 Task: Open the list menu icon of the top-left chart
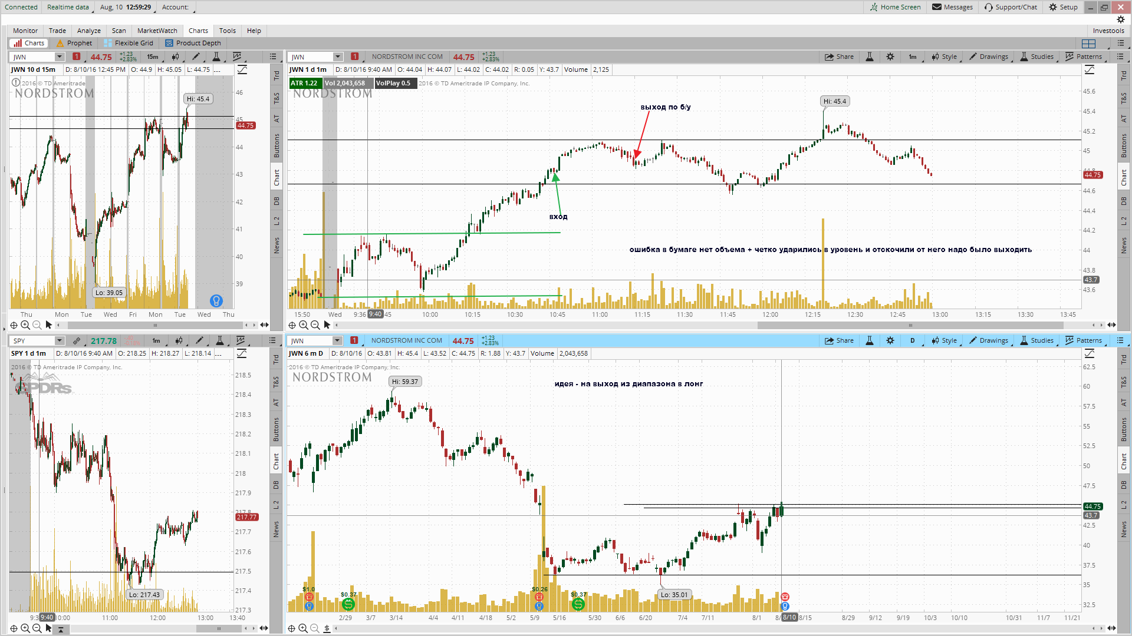click(x=273, y=57)
